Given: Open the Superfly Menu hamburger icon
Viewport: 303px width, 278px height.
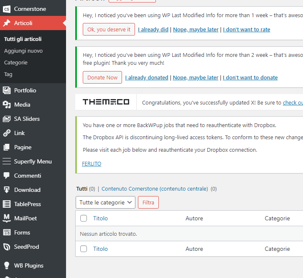Looking at the screenshot, I should click(7, 161).
